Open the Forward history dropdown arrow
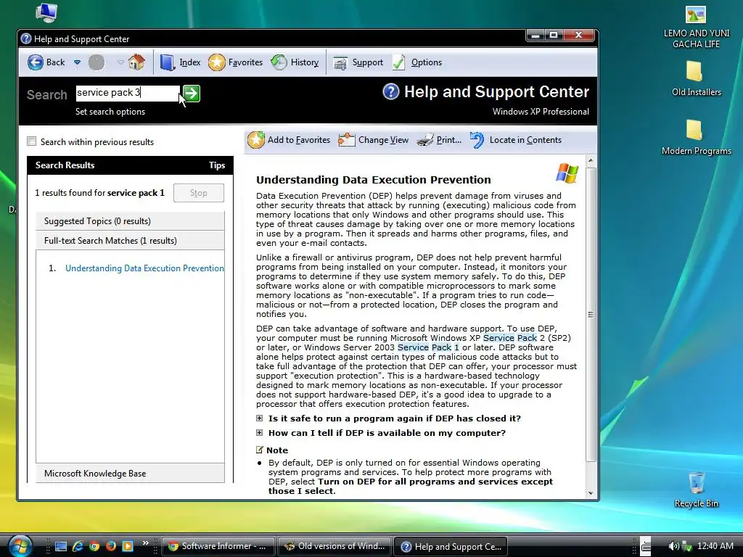 click(x=120, y=62)
